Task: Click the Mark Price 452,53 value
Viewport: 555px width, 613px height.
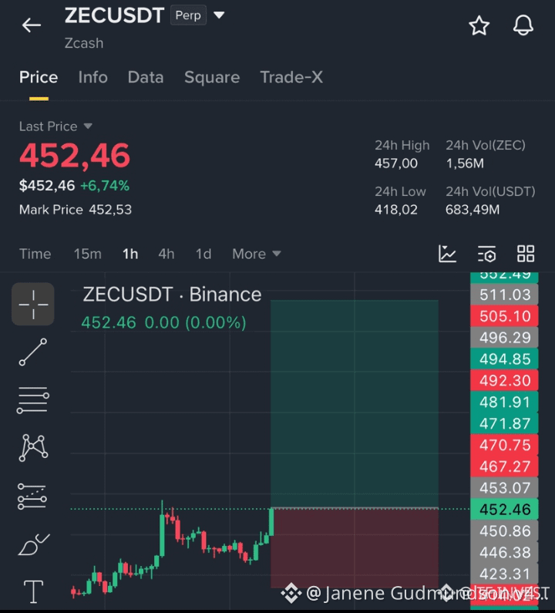Action: tap(109, 210)
